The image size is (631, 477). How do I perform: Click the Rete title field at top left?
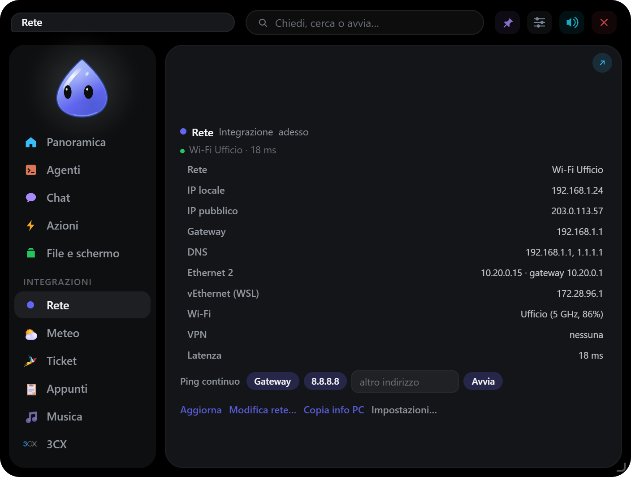click(123, 22)
